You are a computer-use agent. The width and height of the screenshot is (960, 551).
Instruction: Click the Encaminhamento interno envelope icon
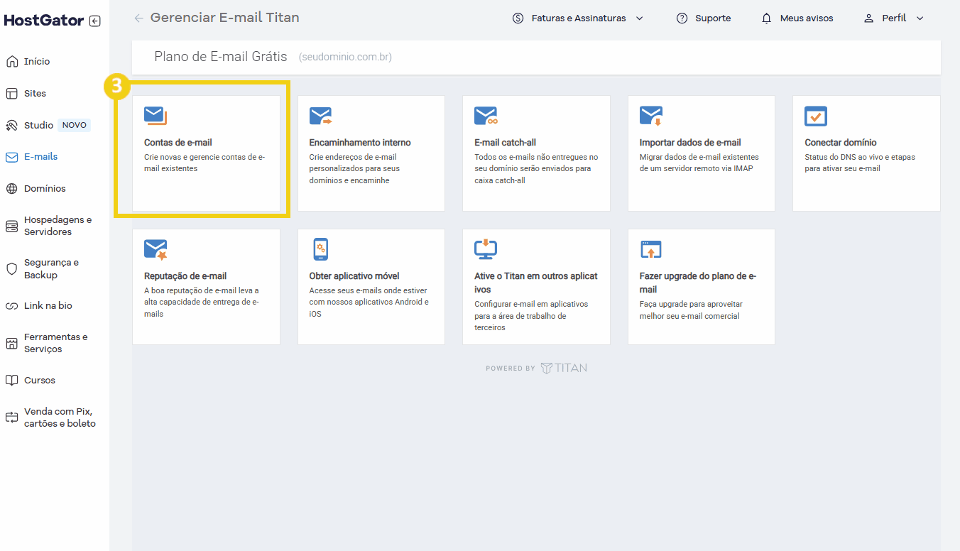click(321, 116)
